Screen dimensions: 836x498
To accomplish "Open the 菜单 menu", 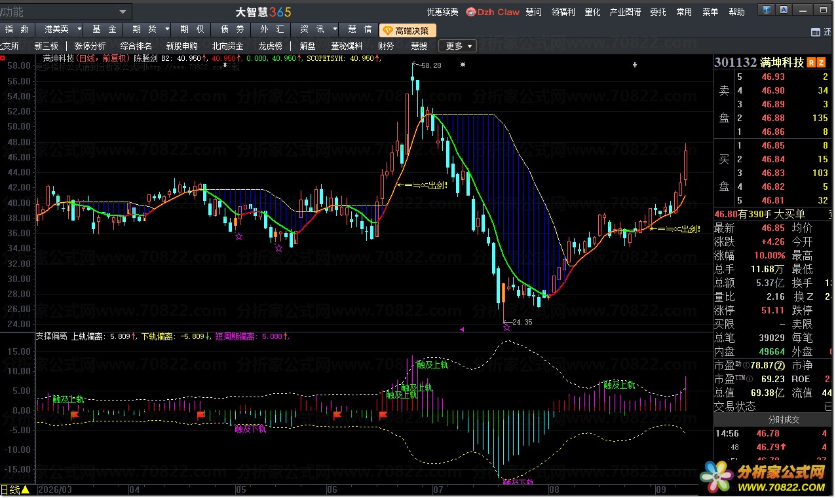I will pyautogui.click(x=710, y=12).
